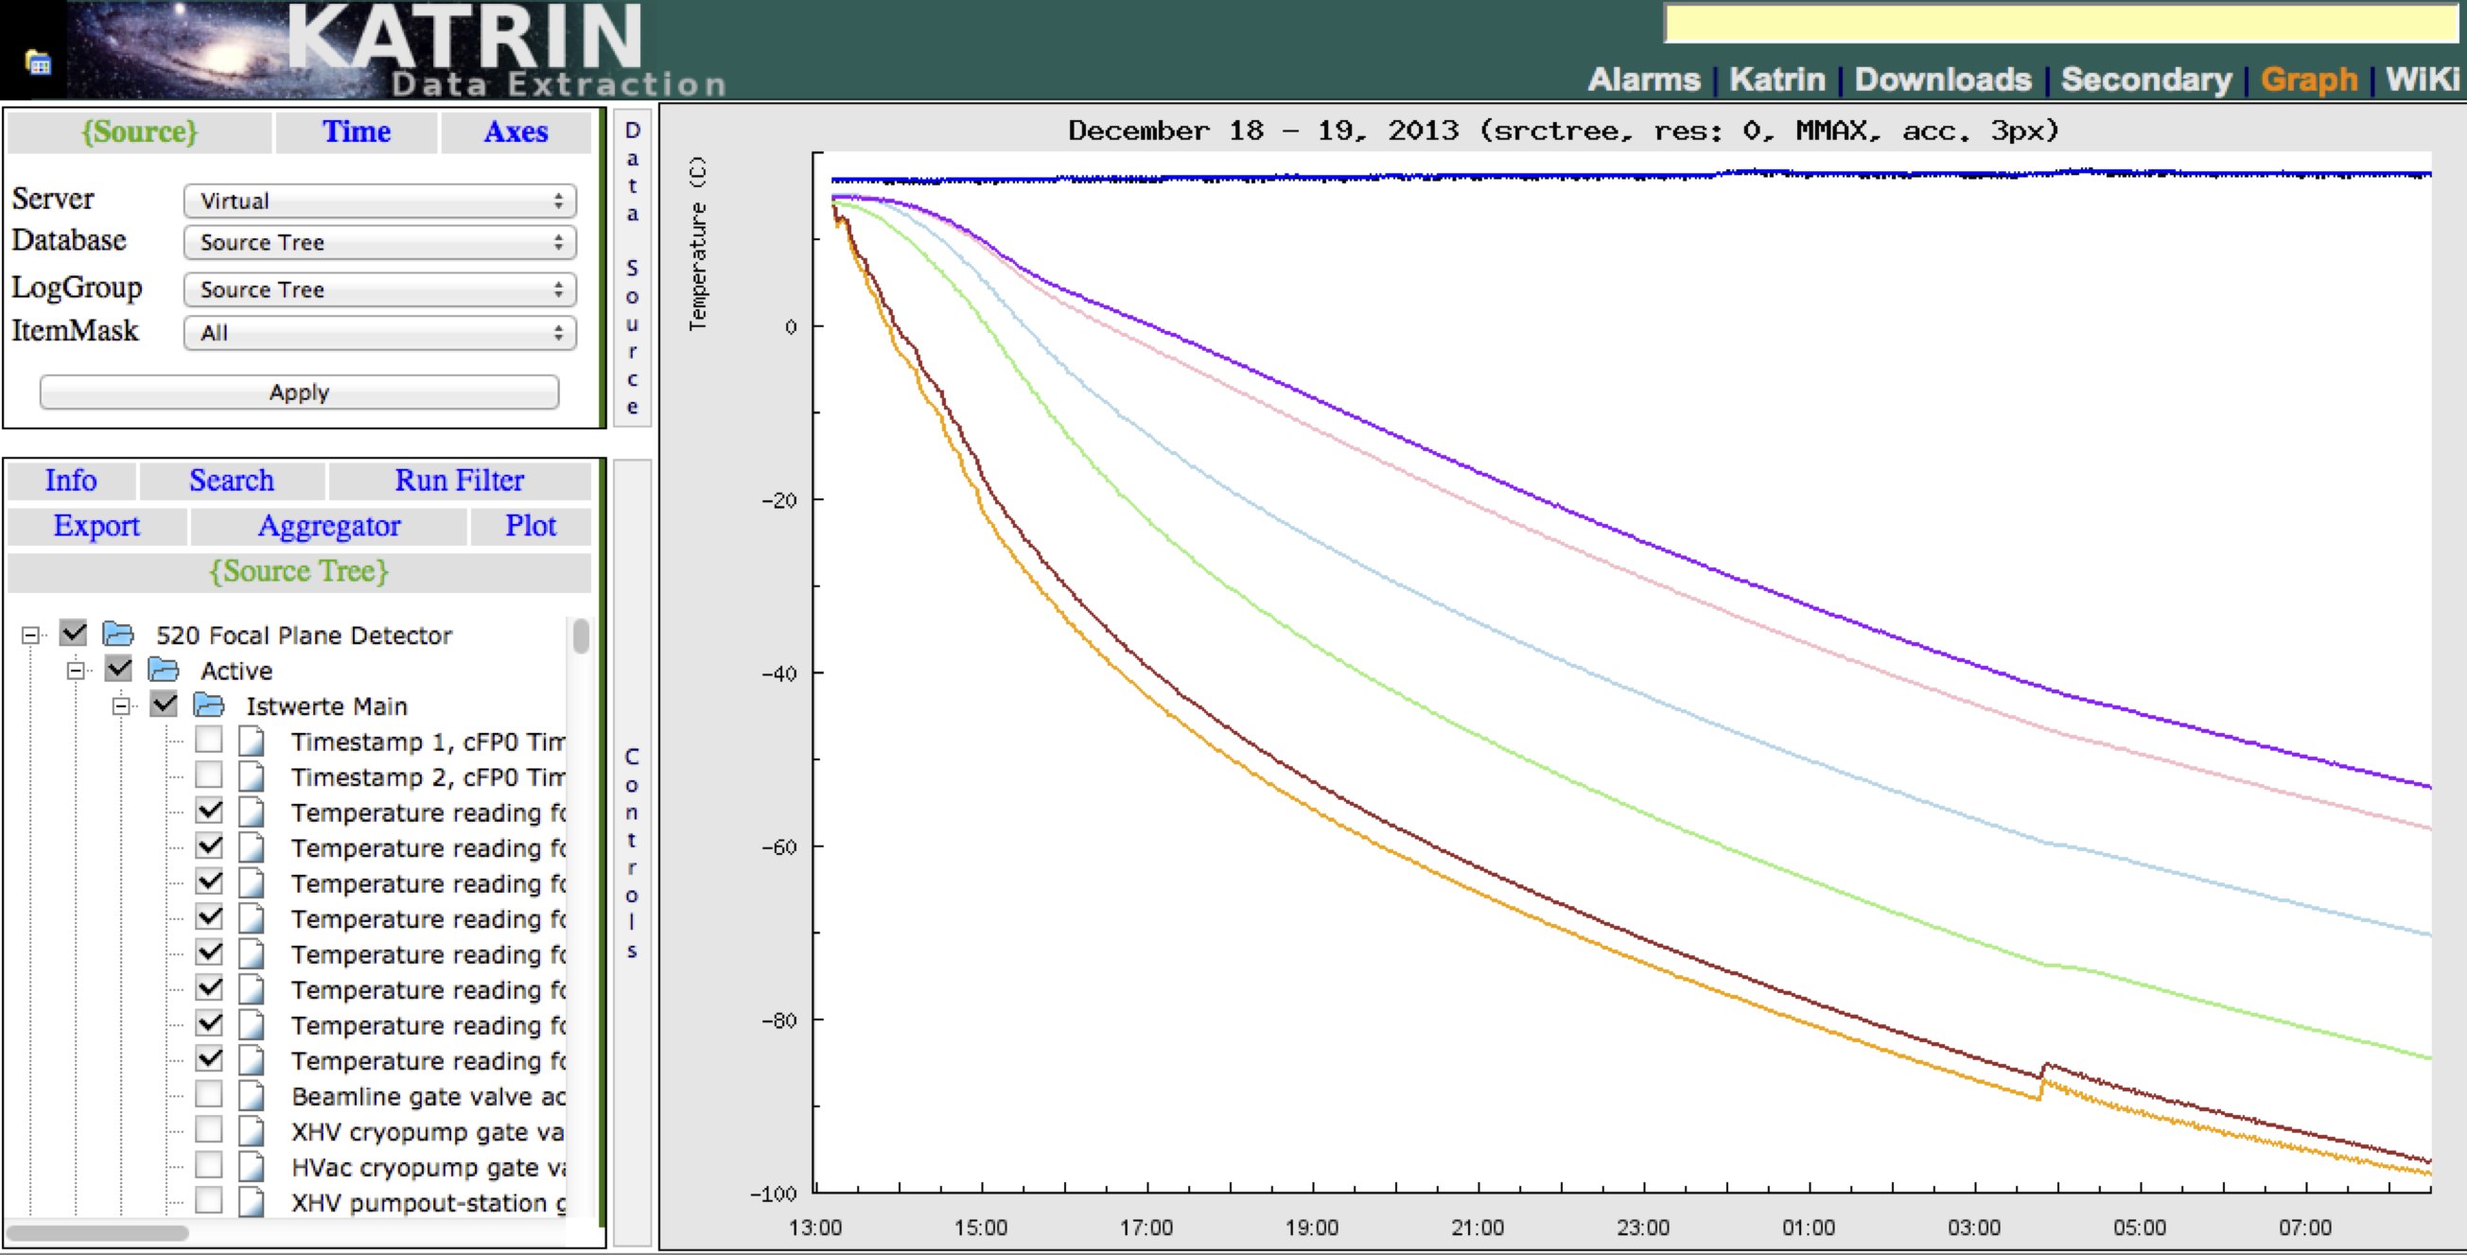The width and height of the screenshot is (2467, 1255).
Task: Open the Alarms link in header
Action: [1643, 79]
